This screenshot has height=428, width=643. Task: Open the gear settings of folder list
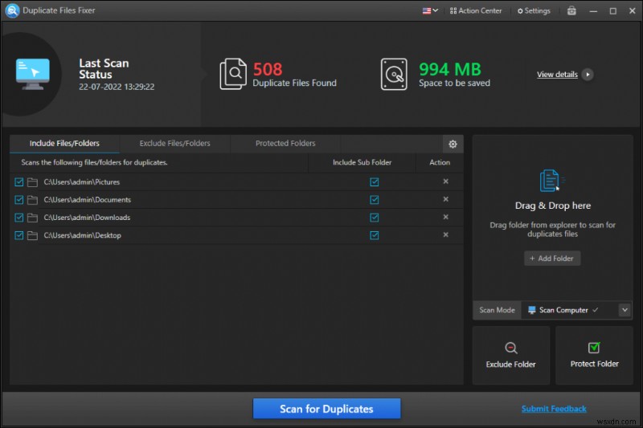(x=453, y=145)
